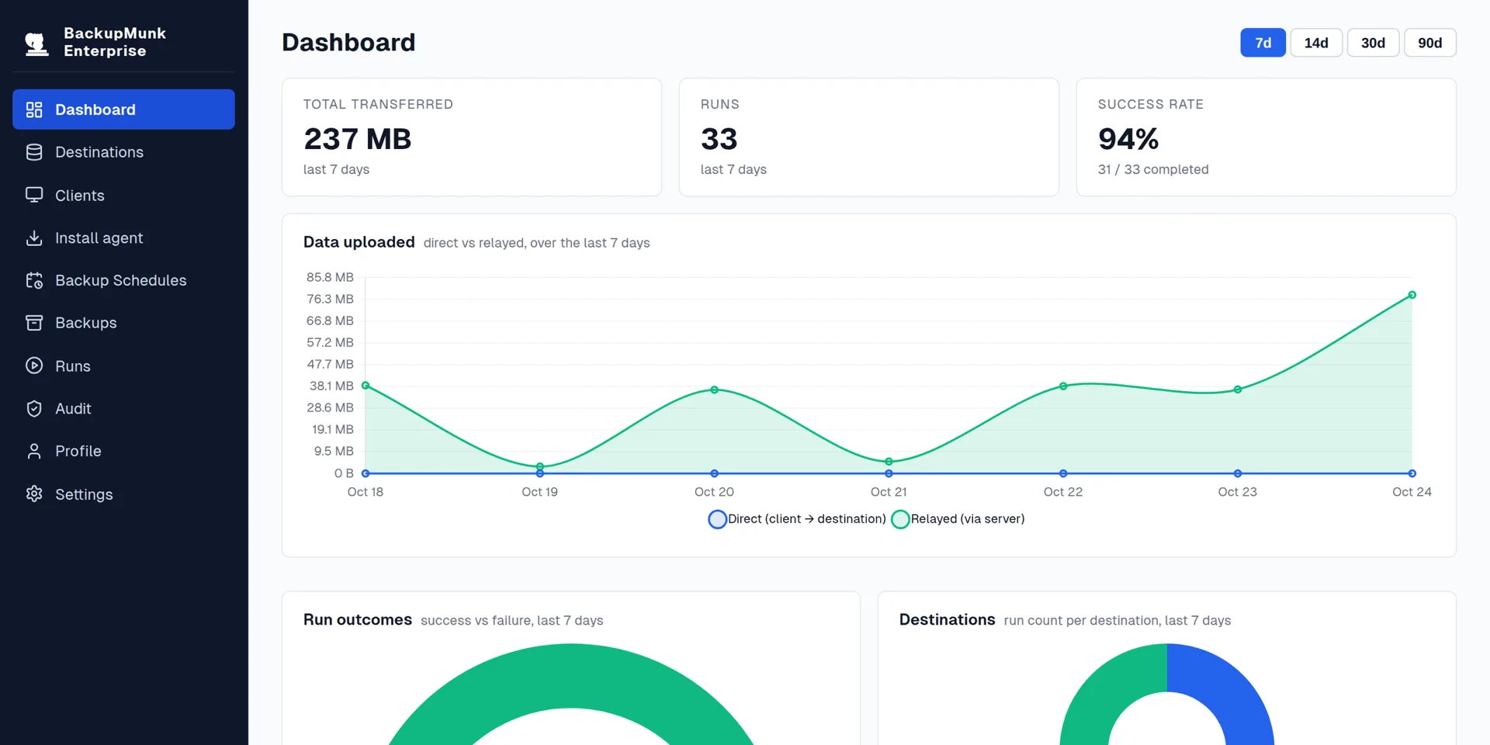This screenshot has width=1490, height=745.
Task: Click the 'Data uploaded' chart heading
Action: 359,242
